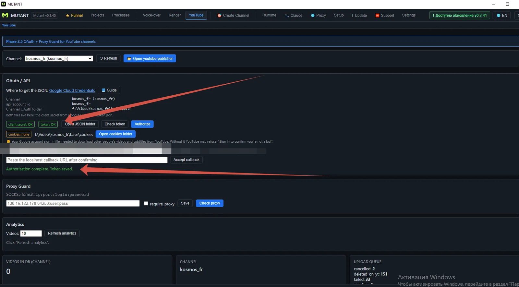The height and width of the screenshot is (287, 519).
Task: Go to the Runtime tab
Action: (269, 15)
